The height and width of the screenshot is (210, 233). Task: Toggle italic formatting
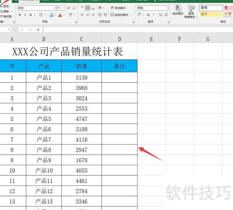(25, 15)
